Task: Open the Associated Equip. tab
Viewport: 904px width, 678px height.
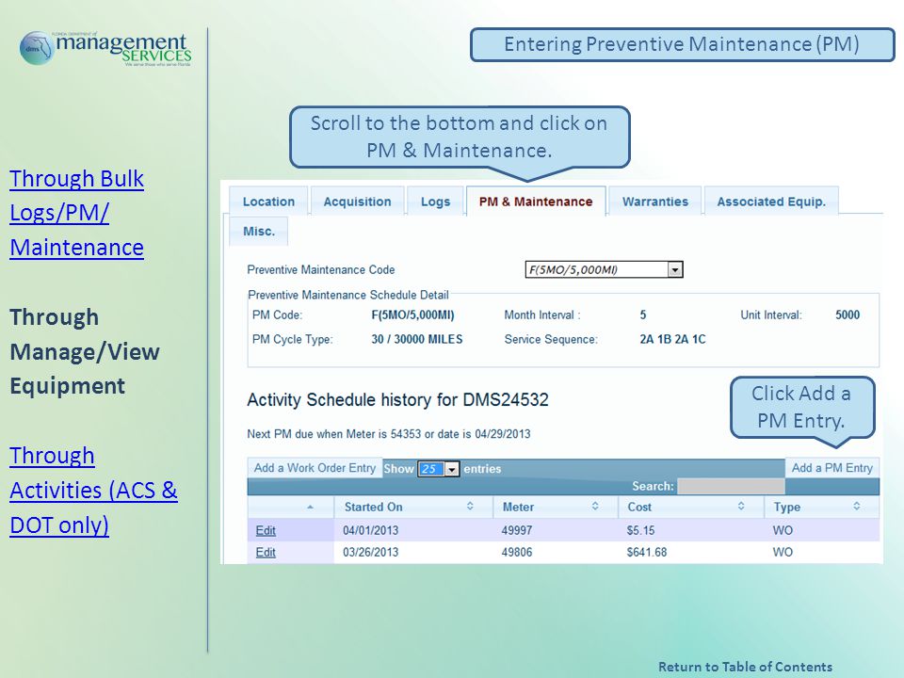Action: [771, 202]
